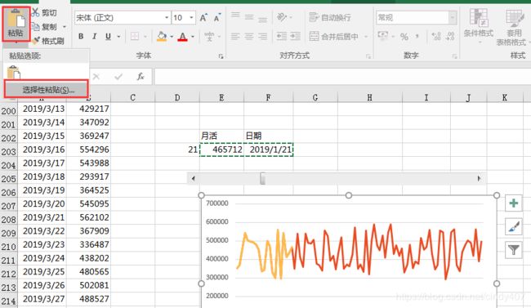
Task: Select cell containing 2019/1/21
Action: 268,150
